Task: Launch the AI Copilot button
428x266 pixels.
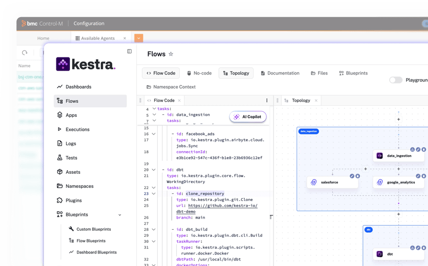Action: click(248, 117)
